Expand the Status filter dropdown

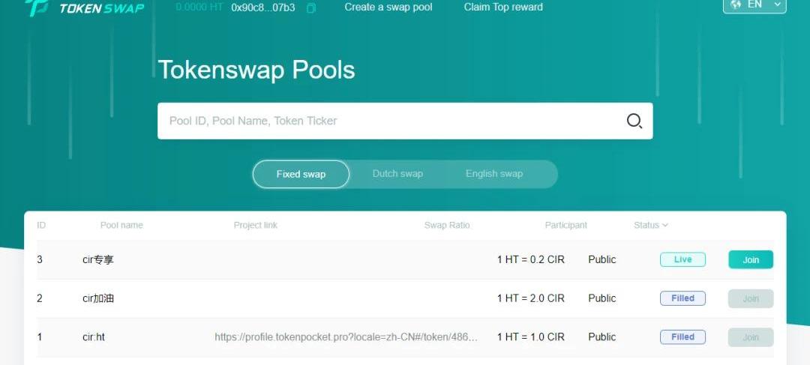click(x=650, y=225)
